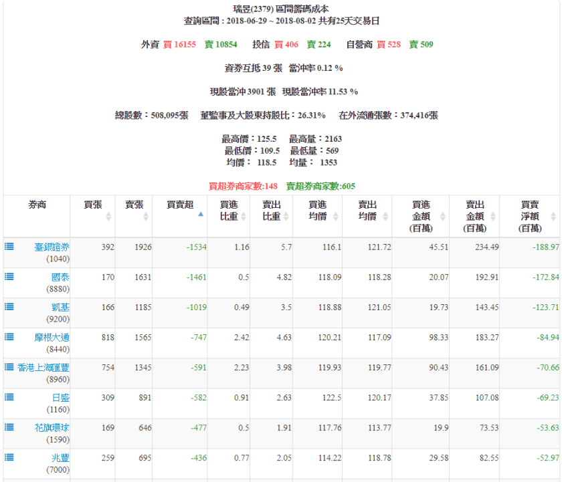Click the 券商 column header
Screen dimensions: 562x482
37,205
